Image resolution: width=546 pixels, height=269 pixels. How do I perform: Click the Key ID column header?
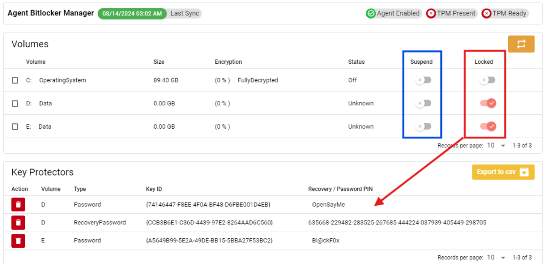coord(154,189)
